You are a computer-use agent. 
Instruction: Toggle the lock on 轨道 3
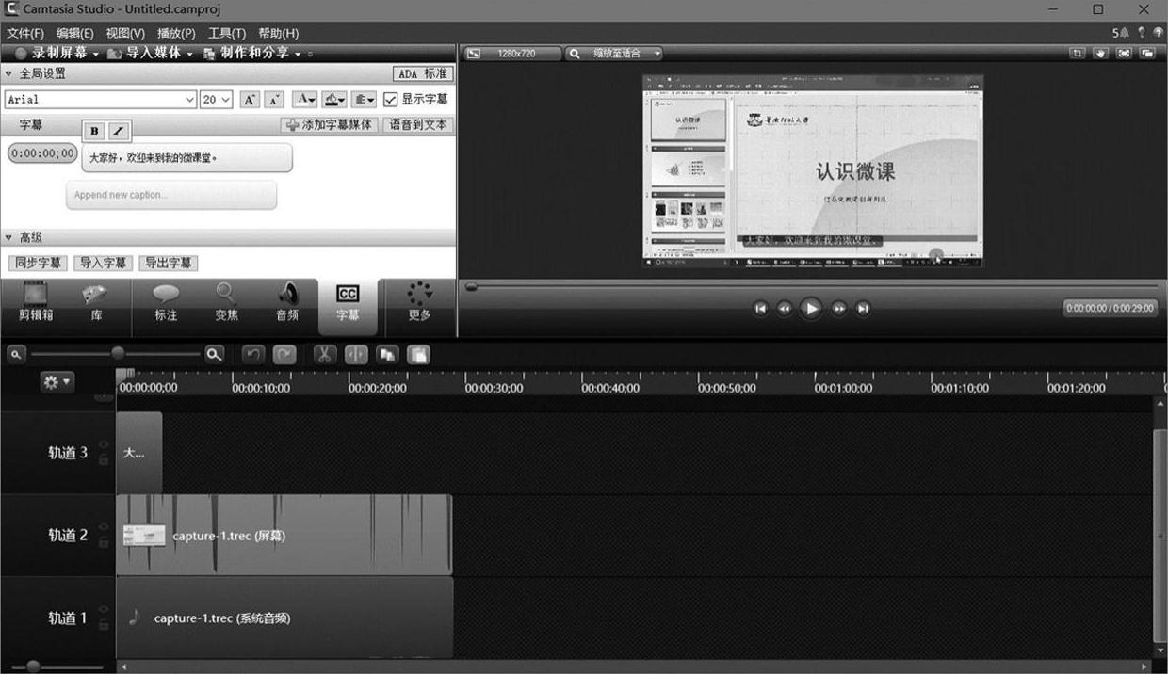(105, 460)
